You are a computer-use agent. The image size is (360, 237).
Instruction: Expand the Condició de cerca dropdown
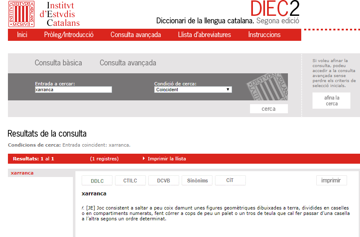(193, 90)
